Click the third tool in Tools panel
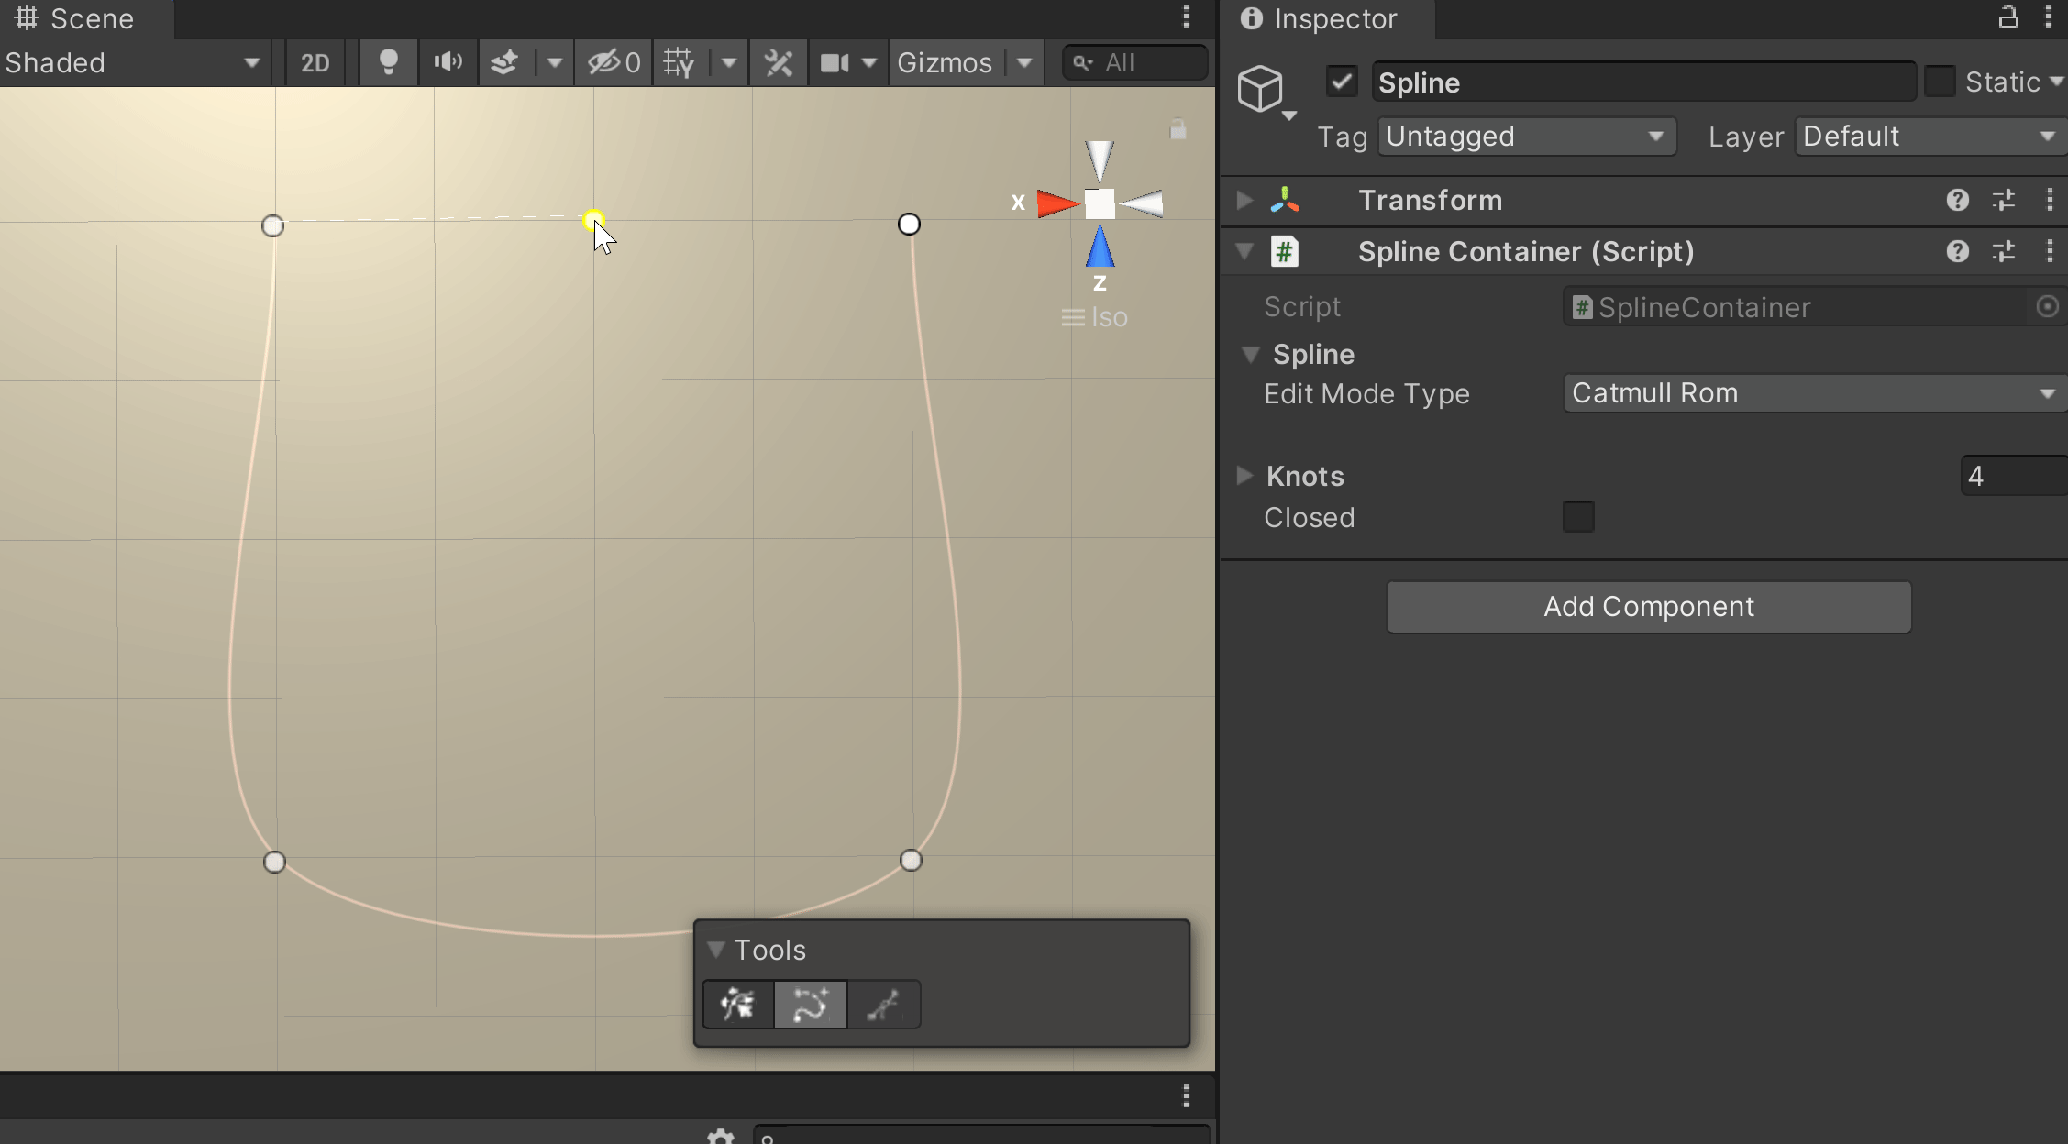This screenshot has width=2068, height=1144. pyautogui.click(x=883, y=1005)
